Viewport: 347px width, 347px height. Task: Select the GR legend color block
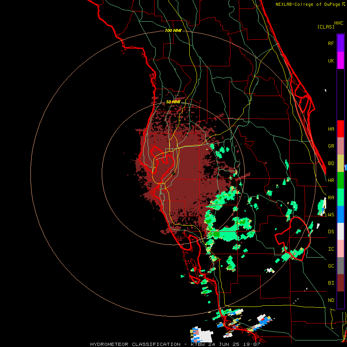[x=340, y=146]
